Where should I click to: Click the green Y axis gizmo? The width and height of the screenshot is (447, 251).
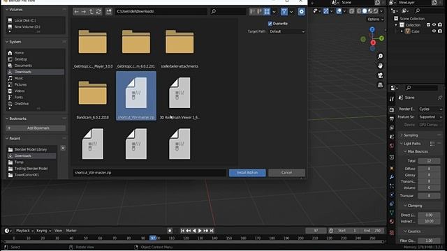(x=381, y=38)
